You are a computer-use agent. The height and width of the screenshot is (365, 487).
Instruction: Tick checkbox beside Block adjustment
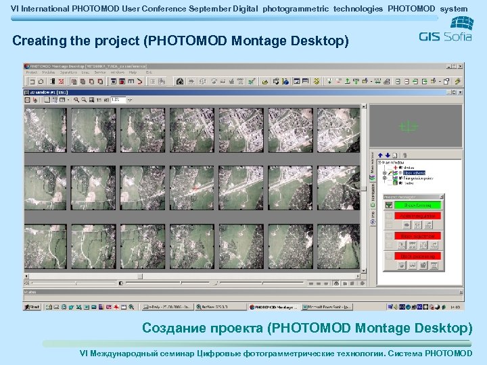point(389,236)
